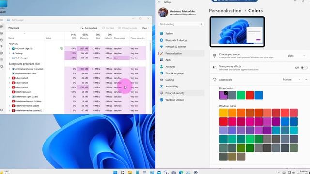Open Users page in Task Manager sidebar
The height and width of the screenshot is (174, 310).
1,53
